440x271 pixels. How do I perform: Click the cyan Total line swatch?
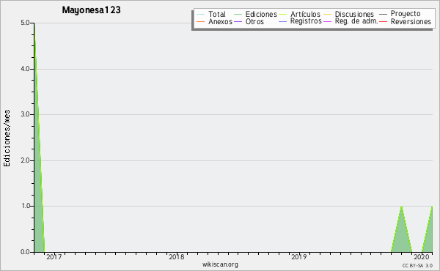[x=200, y=14]
